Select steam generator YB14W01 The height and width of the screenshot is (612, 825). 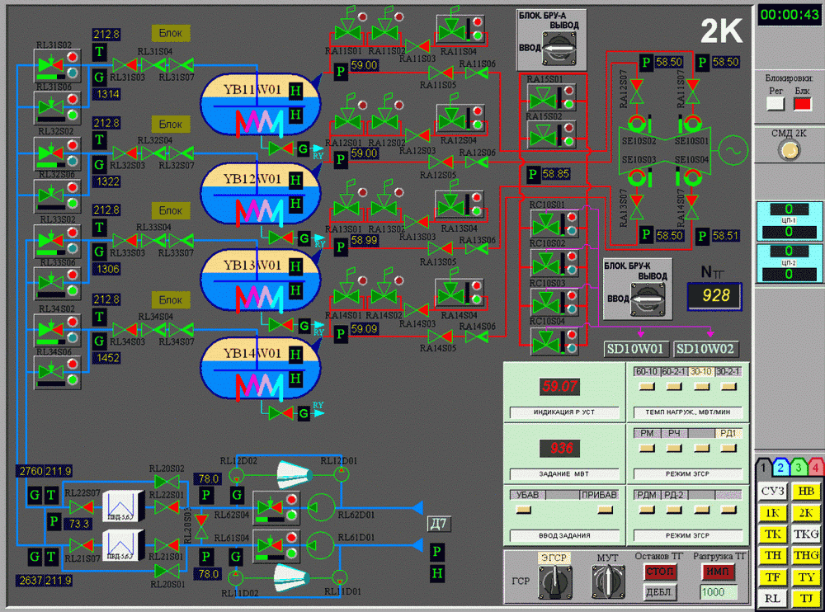point(260,369)
